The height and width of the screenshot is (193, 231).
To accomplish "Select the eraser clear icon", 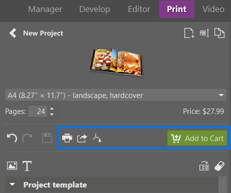I will click(219, 166).
